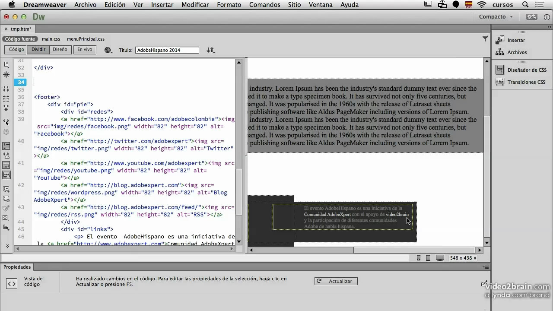Open menuPrincipal.css related file

(x=86, y=39)
